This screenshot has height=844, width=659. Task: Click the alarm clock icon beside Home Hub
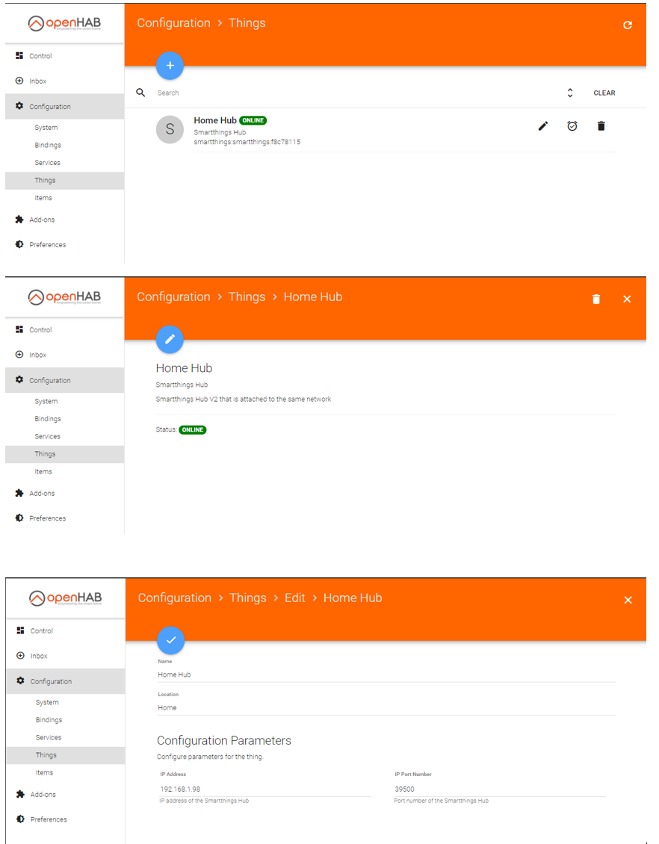[x=572, y=126]
